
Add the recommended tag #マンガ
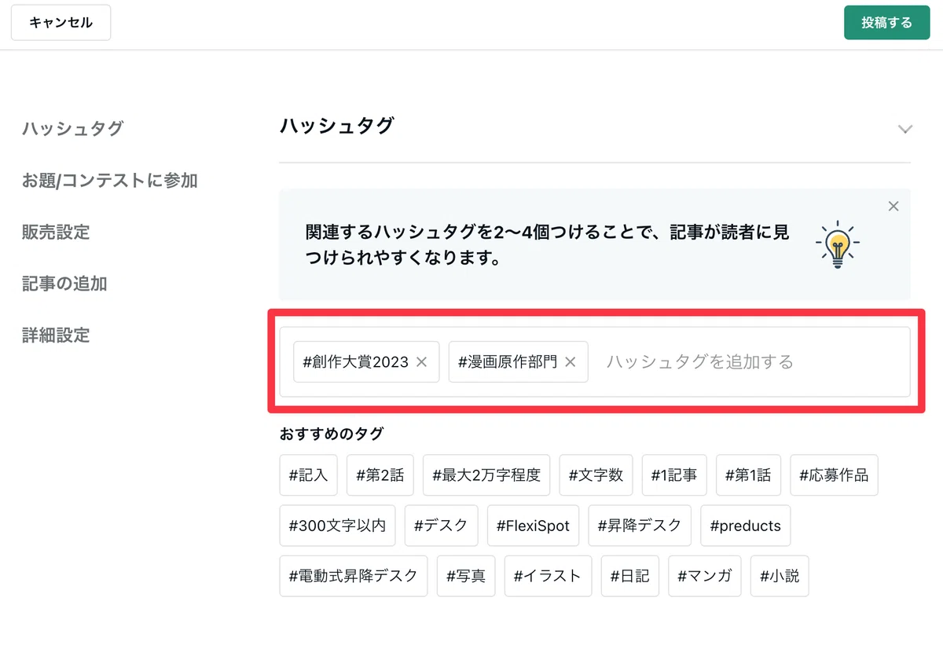(x=705, y=576)
